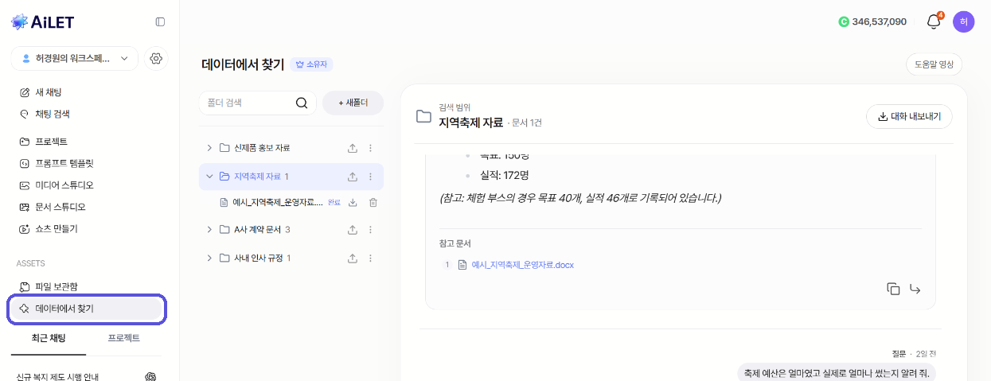Upload to the 지역축제 자료 folder

pyautogui.click(x=353, y=177)
